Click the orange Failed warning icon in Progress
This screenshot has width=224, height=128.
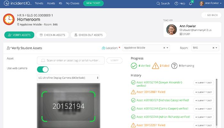[156, 66]
